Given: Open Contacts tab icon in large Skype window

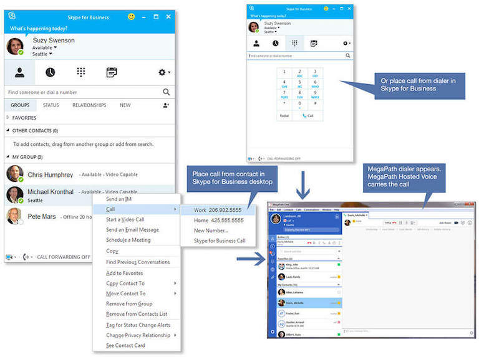Looking at the screenshot, I should 19,72.
